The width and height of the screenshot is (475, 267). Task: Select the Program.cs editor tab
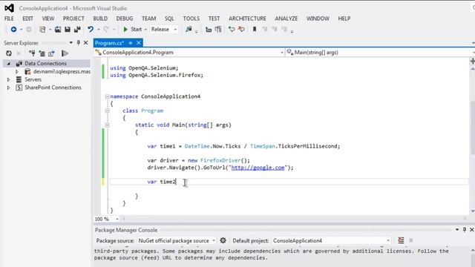[109, 43]
